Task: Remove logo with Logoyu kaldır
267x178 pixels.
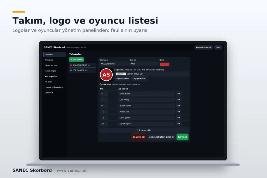Action: 139,79
